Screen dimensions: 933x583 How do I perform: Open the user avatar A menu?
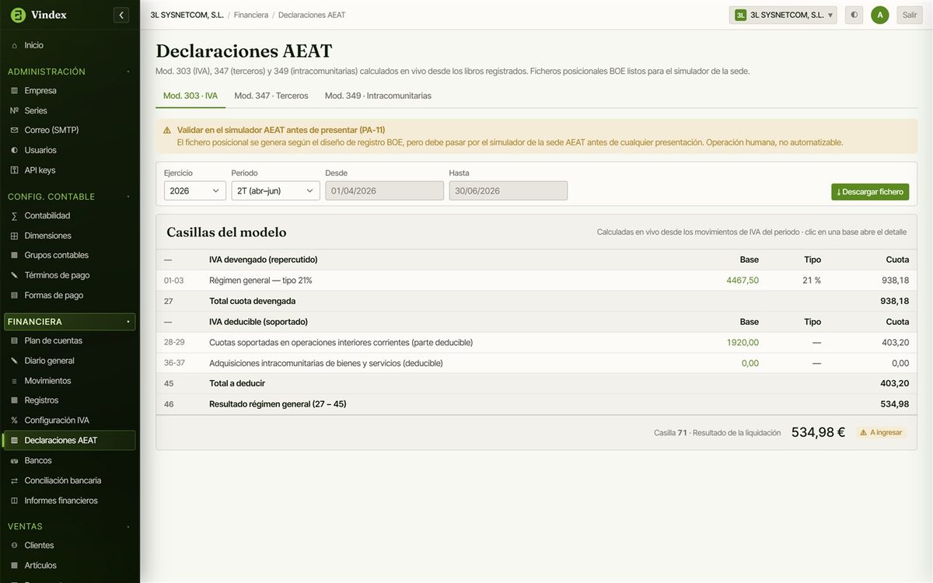(x=880, y=15)
